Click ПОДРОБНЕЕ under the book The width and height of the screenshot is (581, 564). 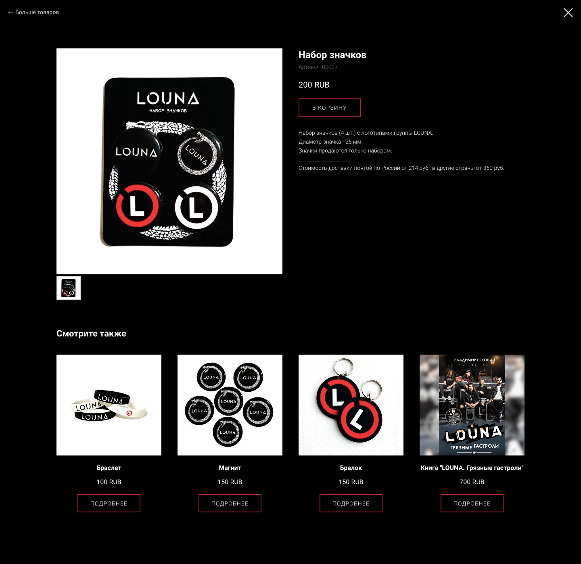point(472,503)
